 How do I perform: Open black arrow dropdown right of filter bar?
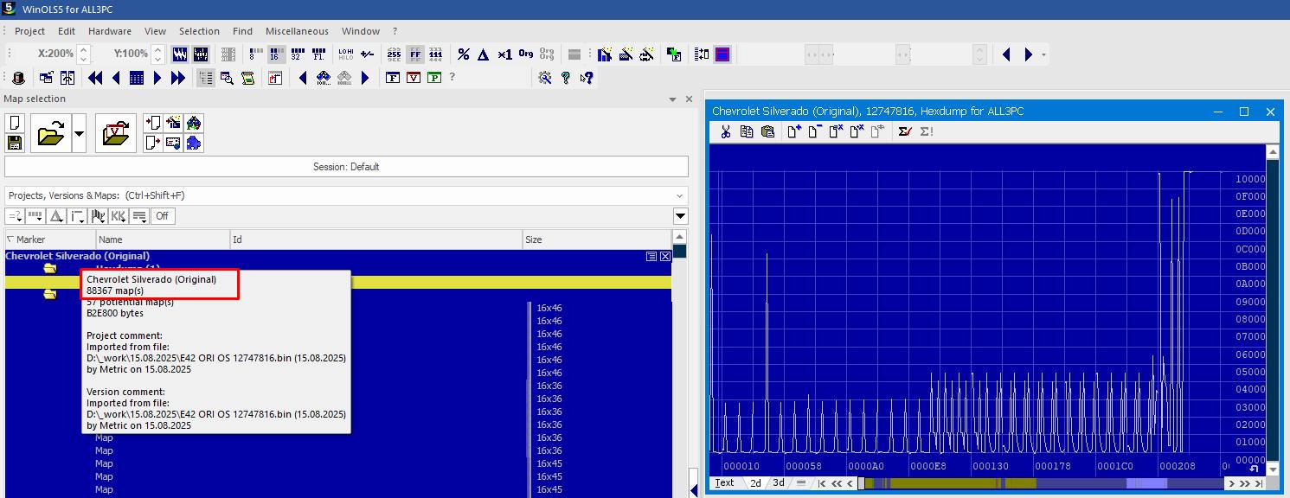(681, 216)
